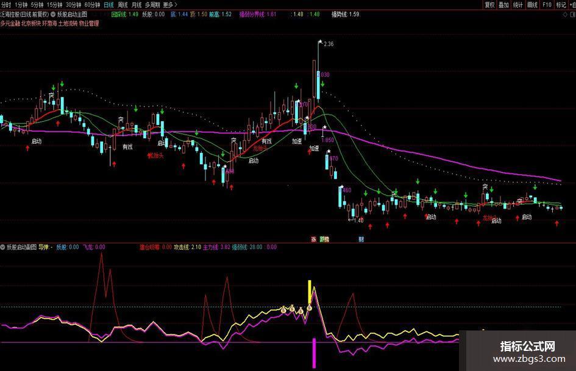
Task: Switch to 月线 monthly chart
Action: click(x=137, y=5)
